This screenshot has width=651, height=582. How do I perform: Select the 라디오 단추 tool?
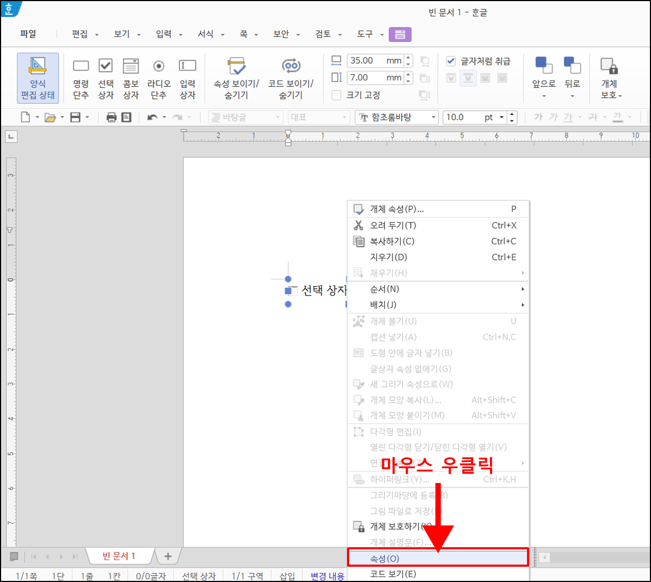click(x=159, y=78)
